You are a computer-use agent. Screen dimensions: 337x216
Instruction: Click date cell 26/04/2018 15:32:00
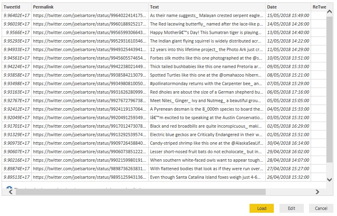(x=288, y=177)
